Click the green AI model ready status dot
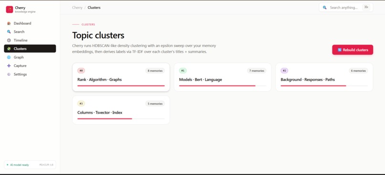This screenshot has height=175, width=385. 7,165
